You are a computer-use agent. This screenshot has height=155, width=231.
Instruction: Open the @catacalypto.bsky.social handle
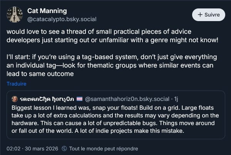[x=62, y=19]
